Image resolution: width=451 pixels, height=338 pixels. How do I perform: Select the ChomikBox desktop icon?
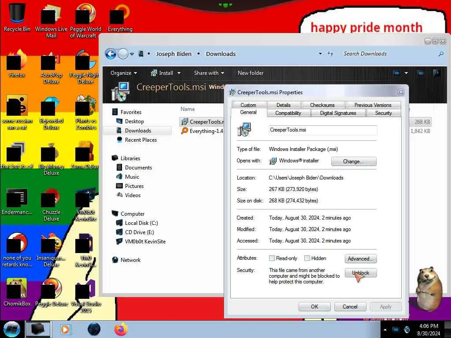pyautogui.click(x=17, y=292)
